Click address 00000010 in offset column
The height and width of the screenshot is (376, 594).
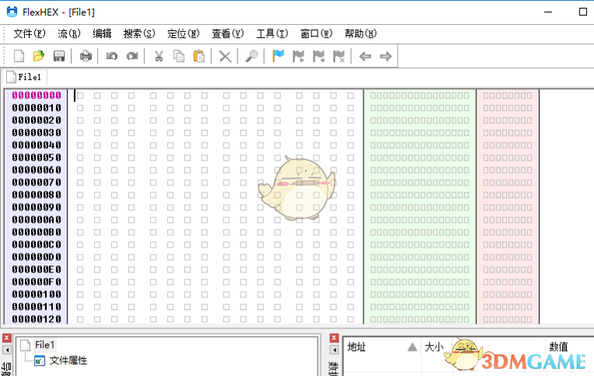click(x=37, y=108)
